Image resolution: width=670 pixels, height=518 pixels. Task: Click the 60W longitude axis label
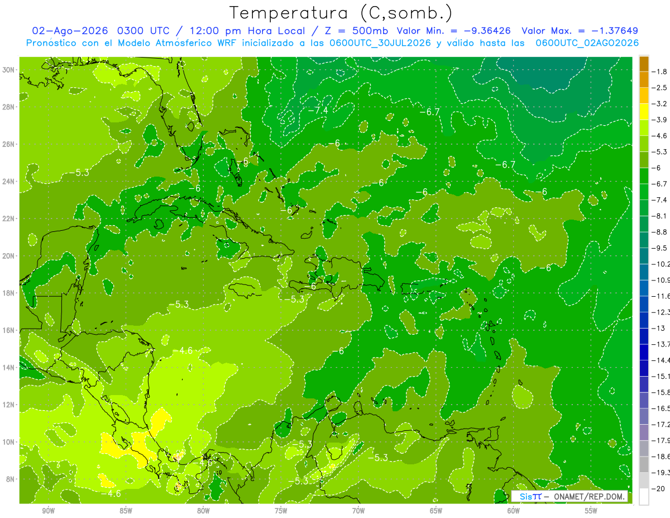[514, 511]
